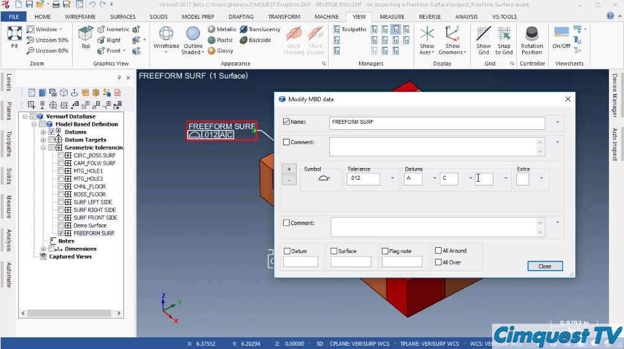Click the minus remove row button
624x349 pixels.
[x=289, y=180]
